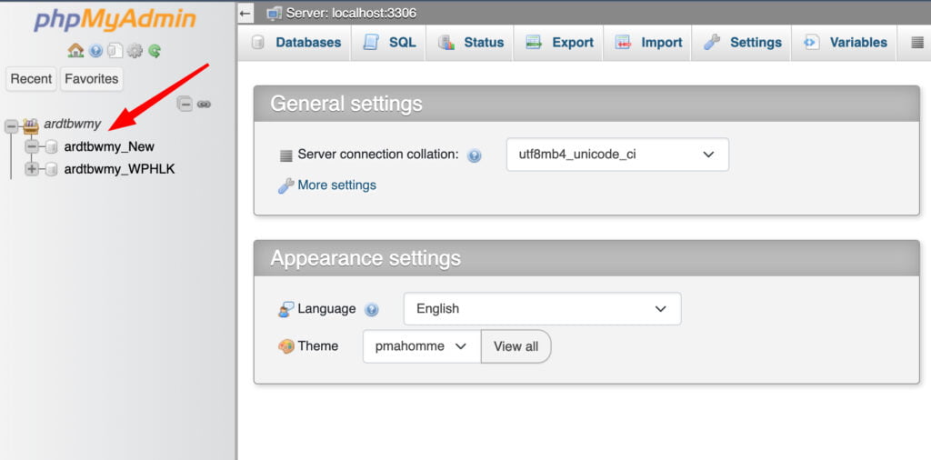This screenshot has width=931, height=460.
Task: Click the help icon beside Language
Action: pos(372,310)
